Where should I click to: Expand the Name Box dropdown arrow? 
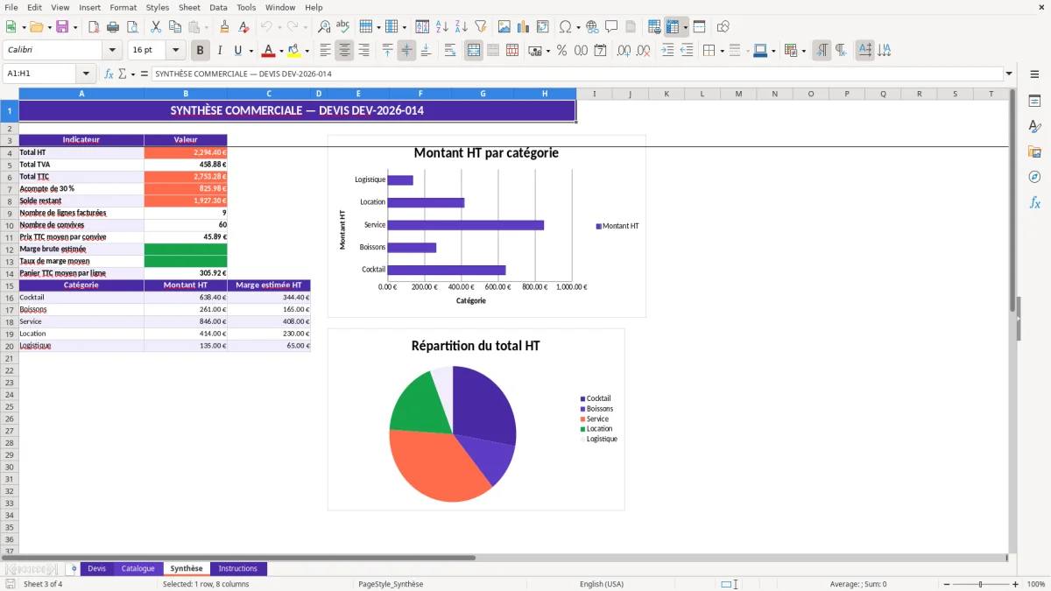(86, 74)
